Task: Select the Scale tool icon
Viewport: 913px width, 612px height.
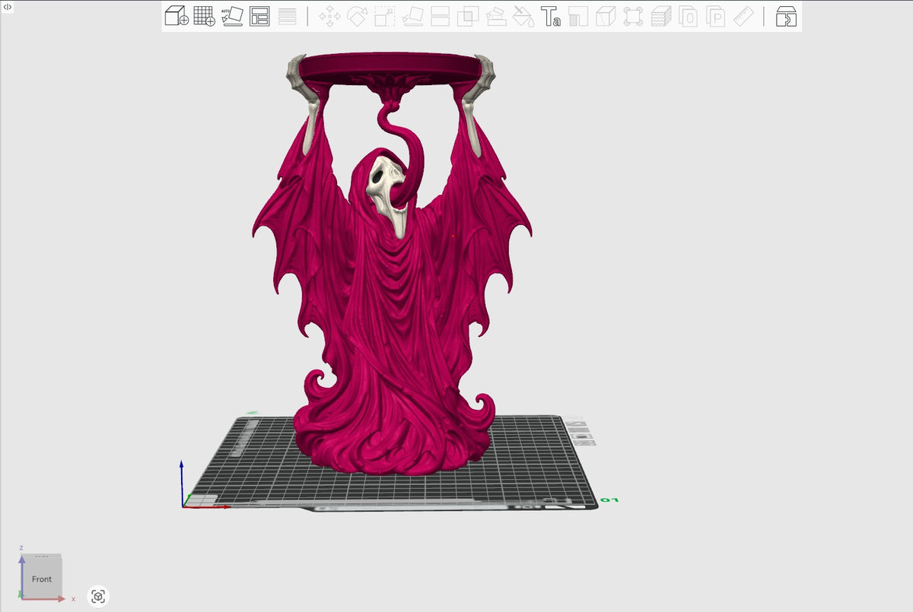Action: (x=385, y=16)
